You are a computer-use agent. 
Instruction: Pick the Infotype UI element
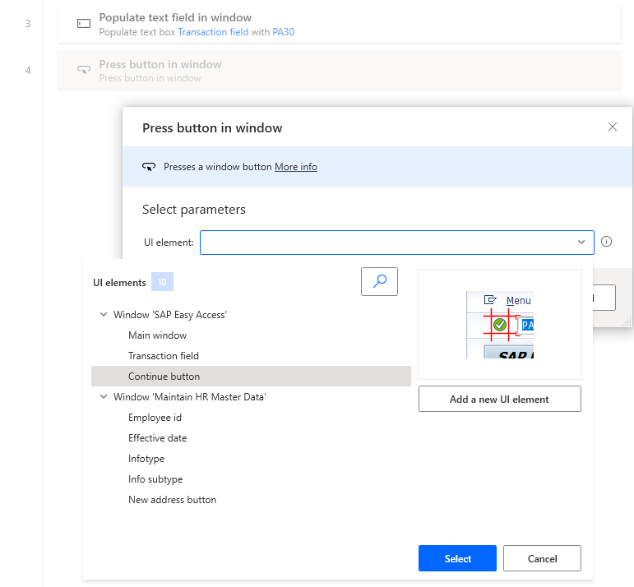(146, 459)
